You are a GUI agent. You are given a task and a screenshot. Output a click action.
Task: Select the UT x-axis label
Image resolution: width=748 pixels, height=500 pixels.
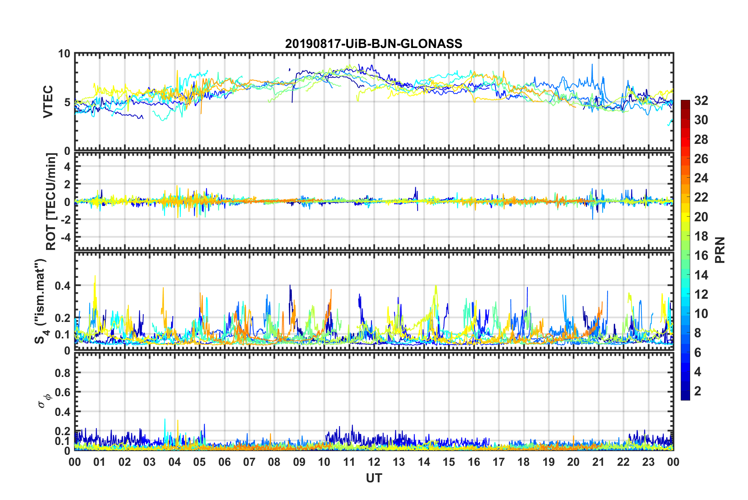point(374,478)
